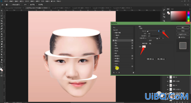The height and width of the screenshot is (103, 191).
Task: Select the Gradient tool
Action: pos(2,42)
